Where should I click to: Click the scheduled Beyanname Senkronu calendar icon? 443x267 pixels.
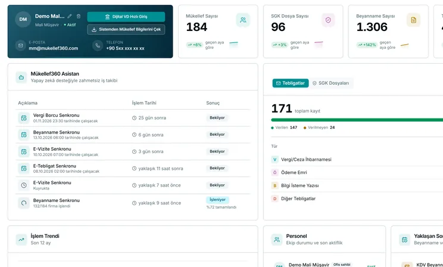tap(24, 135)
